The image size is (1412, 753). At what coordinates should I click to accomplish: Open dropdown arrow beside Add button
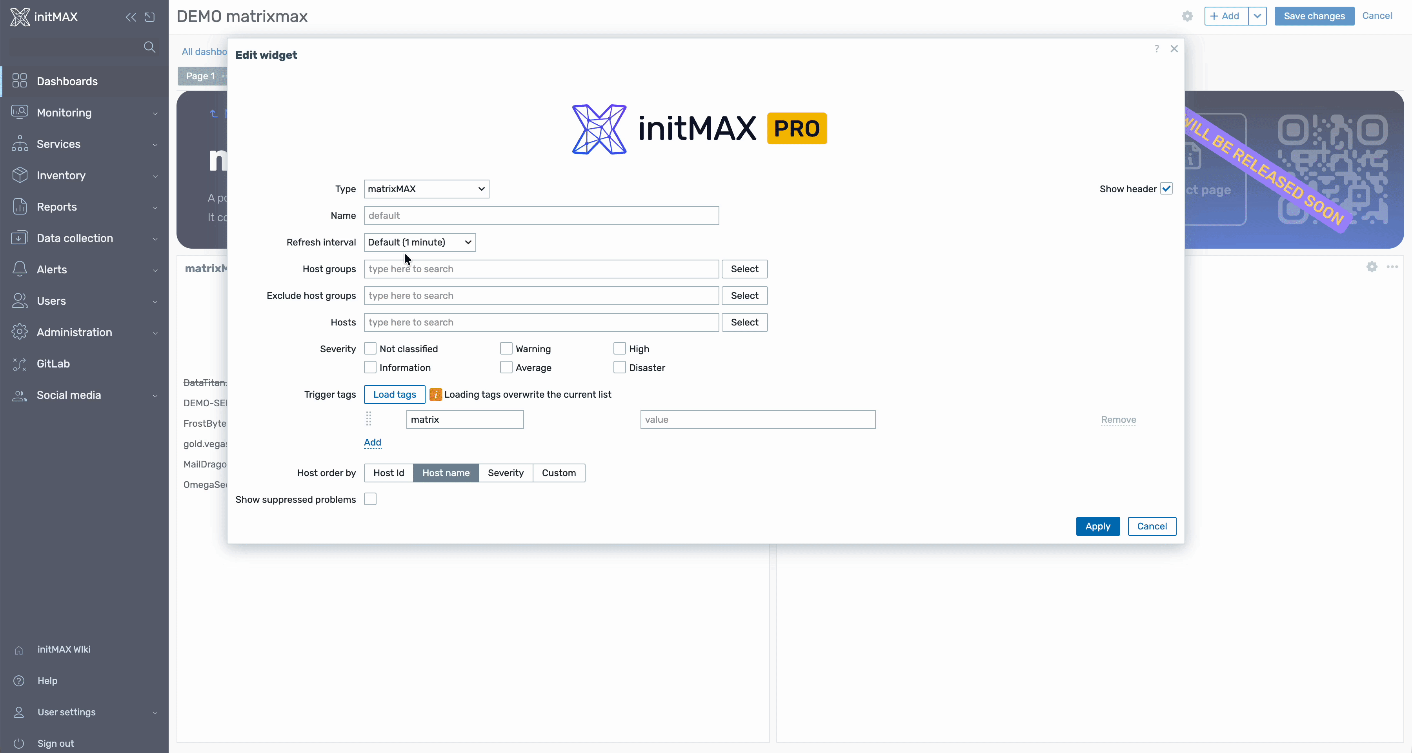pos(1257,16)
